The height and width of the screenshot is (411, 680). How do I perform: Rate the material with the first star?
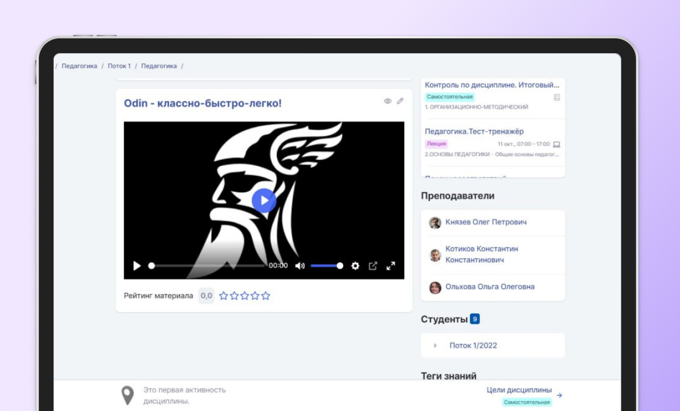tap(224, 296)
